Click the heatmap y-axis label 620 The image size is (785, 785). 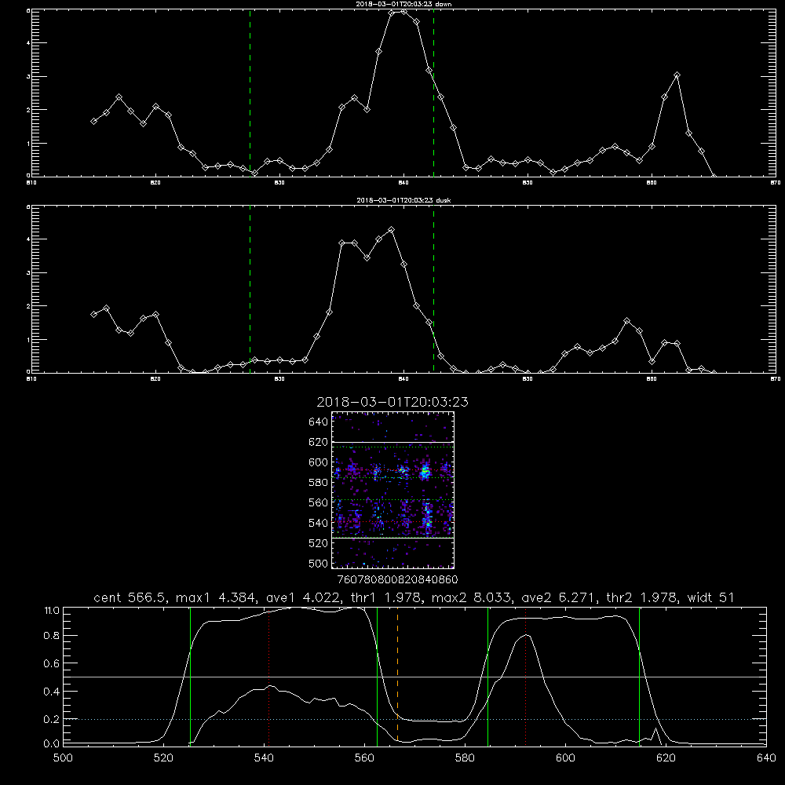319,442
